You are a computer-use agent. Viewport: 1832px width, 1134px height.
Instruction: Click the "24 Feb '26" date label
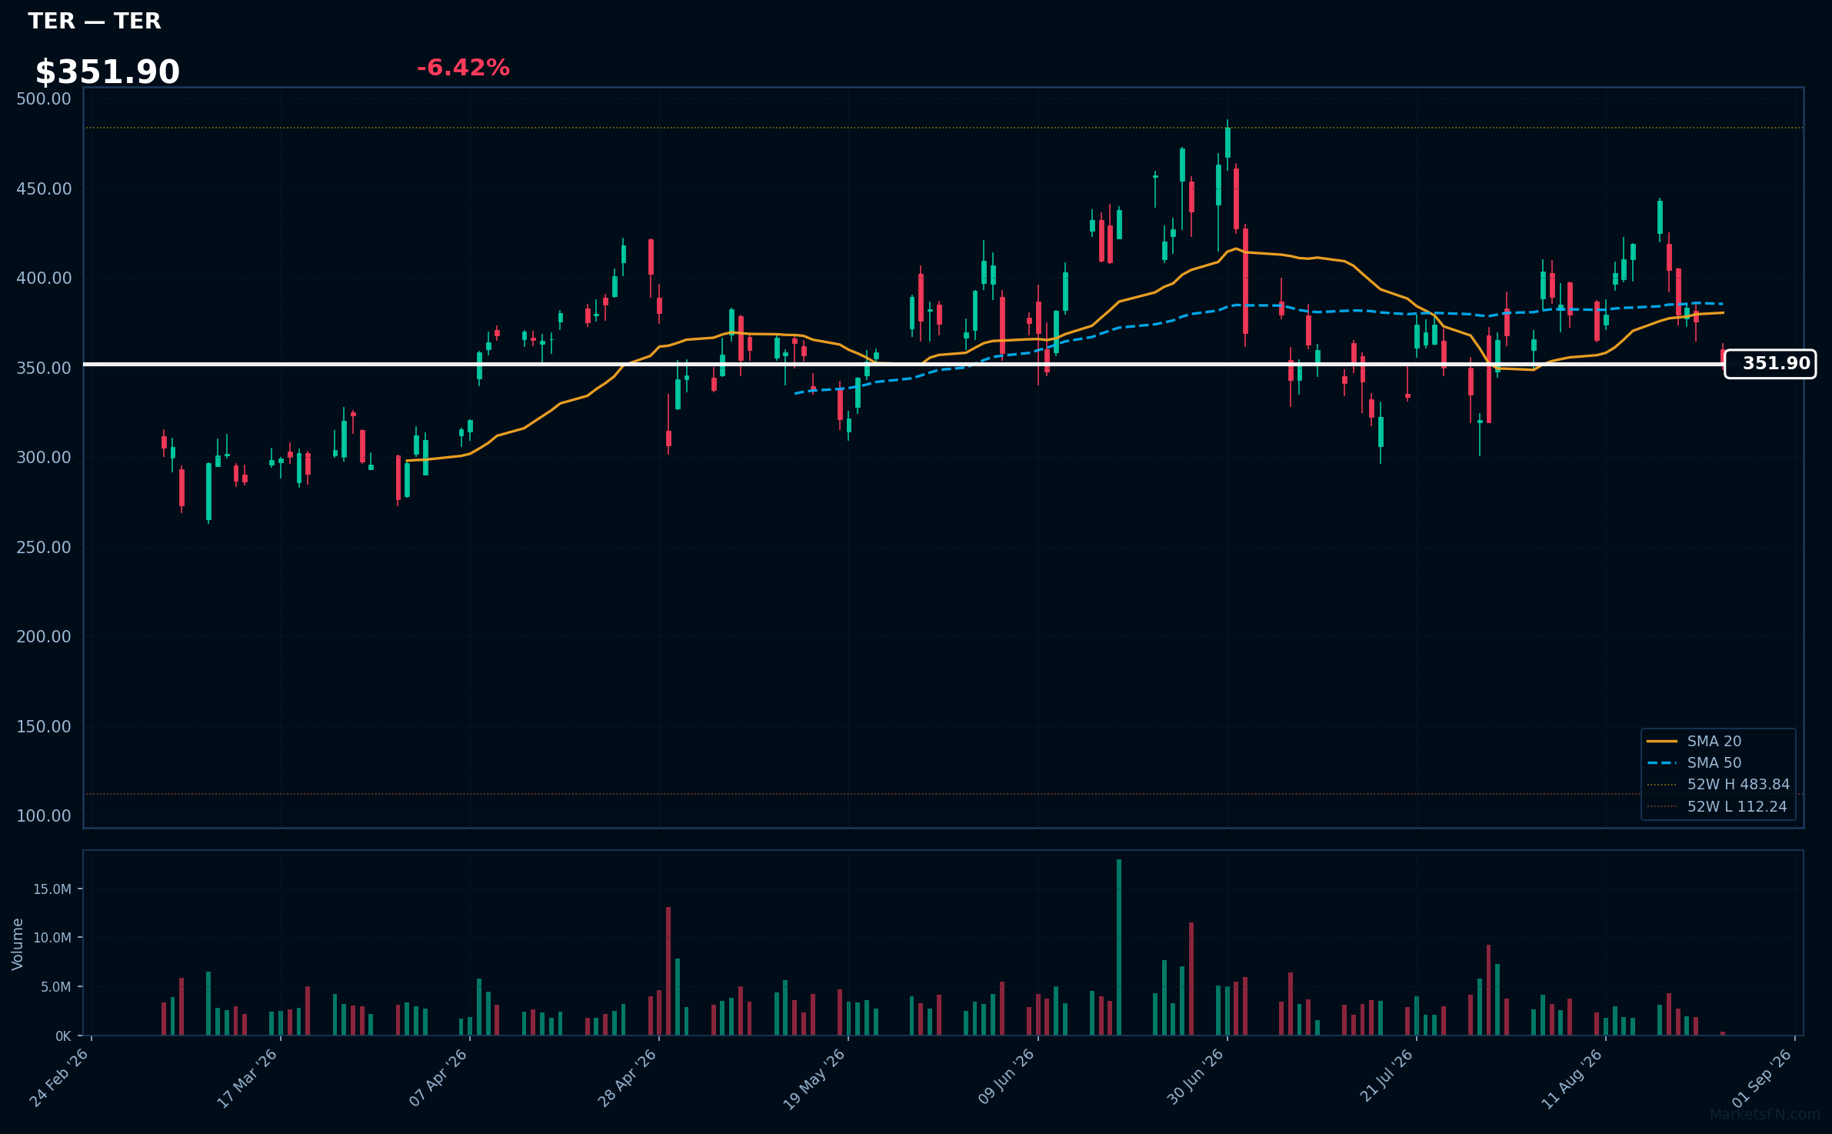coord(59,1078)
